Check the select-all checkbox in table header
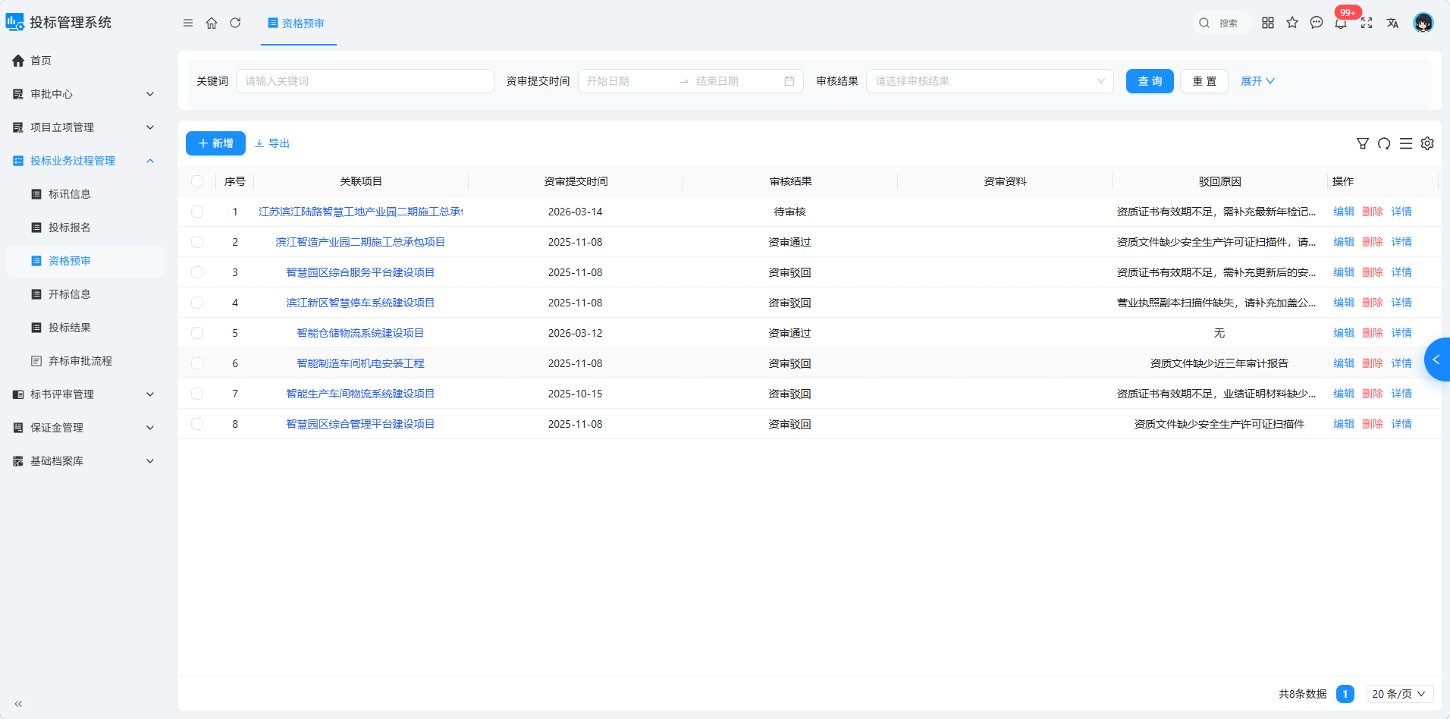Screen dimensions: 1450x719 click(x=197, y=181)
